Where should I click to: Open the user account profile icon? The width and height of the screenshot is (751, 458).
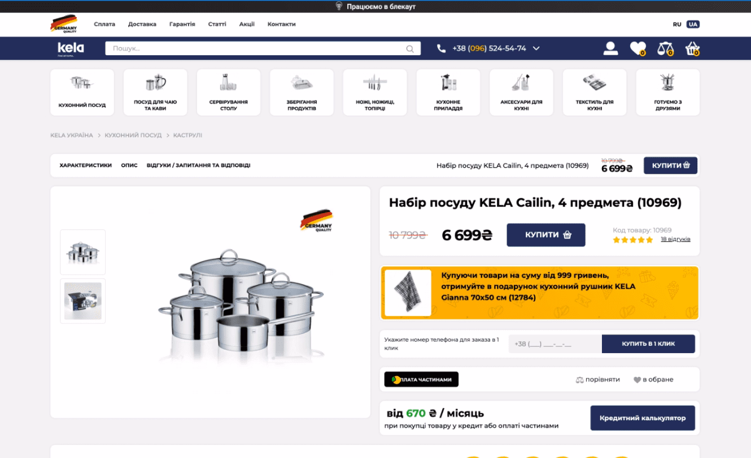(x=610, y=49)
